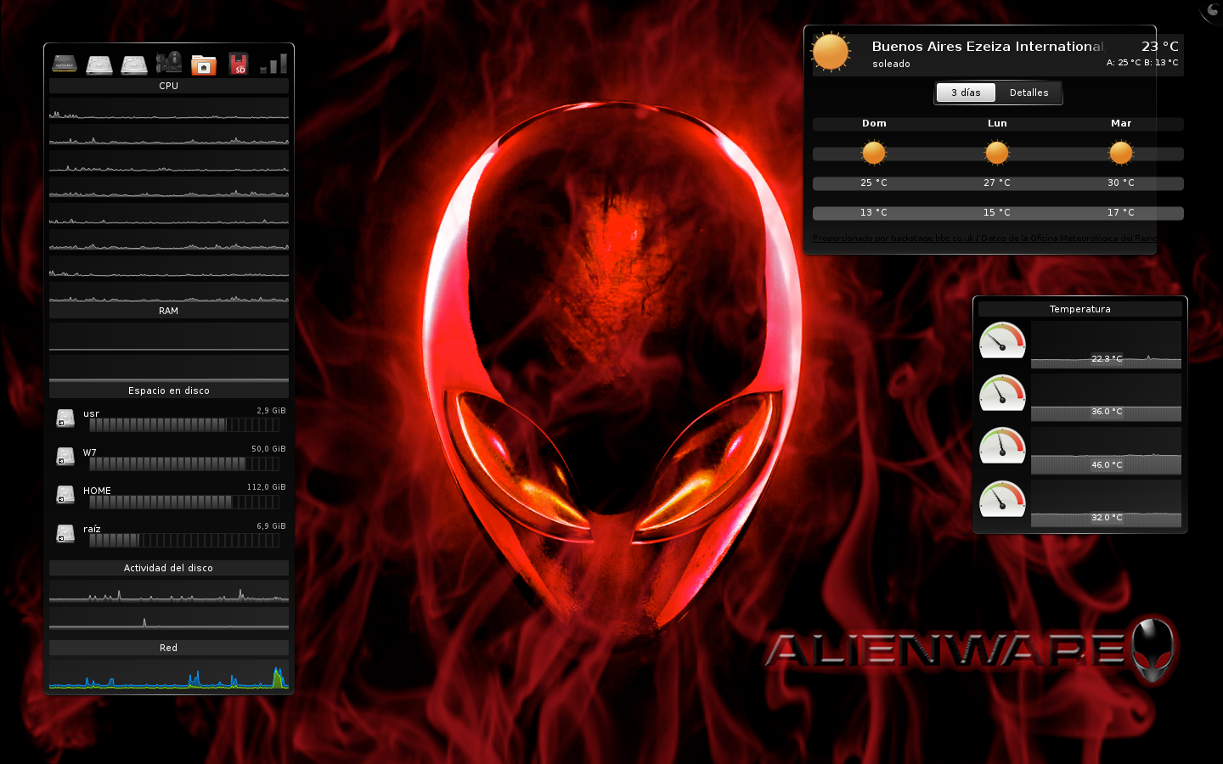Click the RAM section header
1223x764 pixels.
[x=169, y=311]
